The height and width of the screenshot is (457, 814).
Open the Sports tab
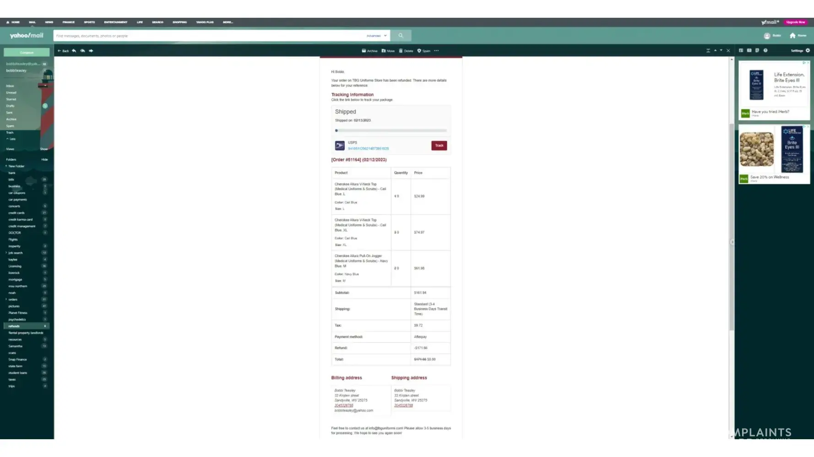[x=89, y=22]
